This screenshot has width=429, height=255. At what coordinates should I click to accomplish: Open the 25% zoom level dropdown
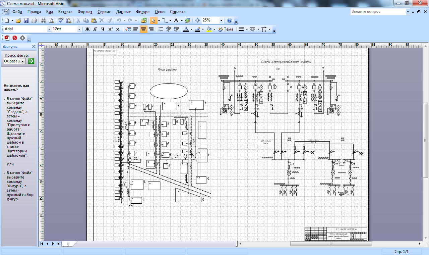click(x=221, y=20)
